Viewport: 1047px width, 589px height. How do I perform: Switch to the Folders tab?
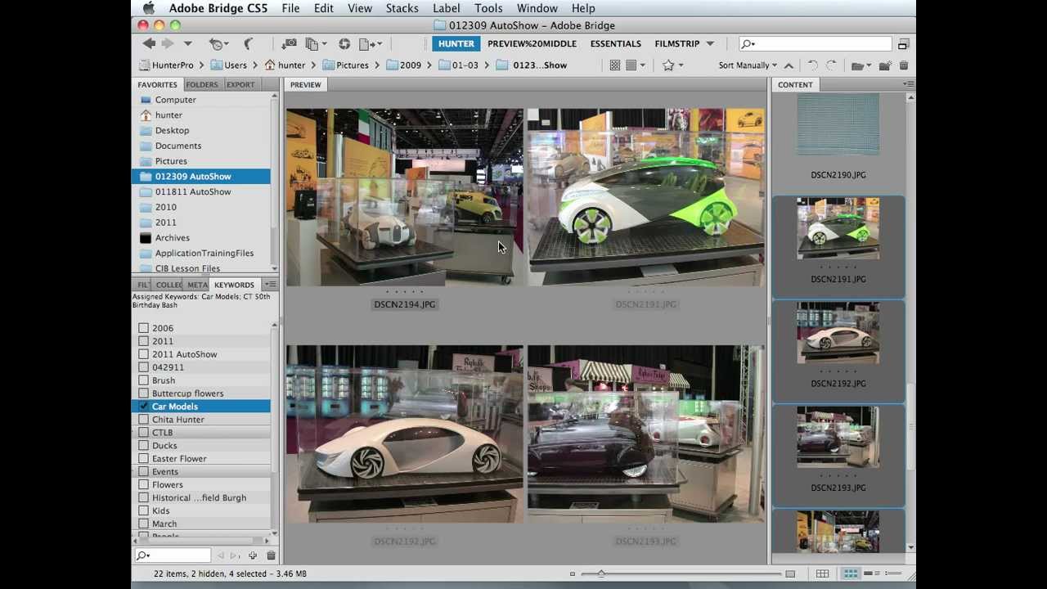coord(201,84)
